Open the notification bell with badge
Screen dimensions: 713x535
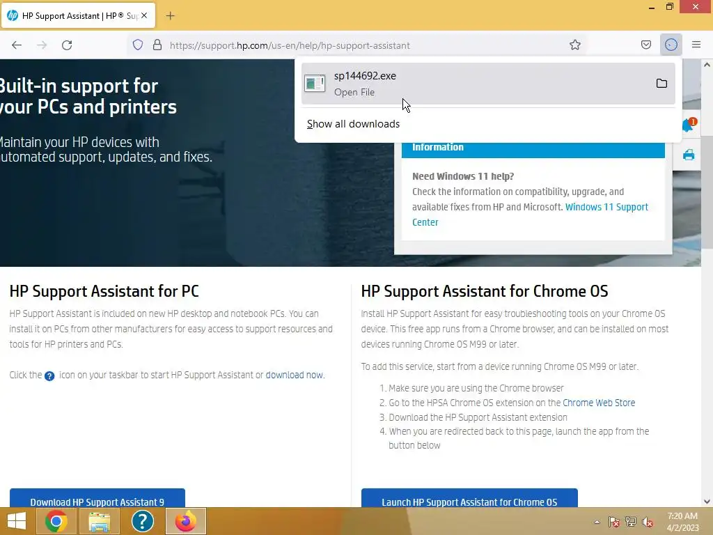(x=689, y=124)
